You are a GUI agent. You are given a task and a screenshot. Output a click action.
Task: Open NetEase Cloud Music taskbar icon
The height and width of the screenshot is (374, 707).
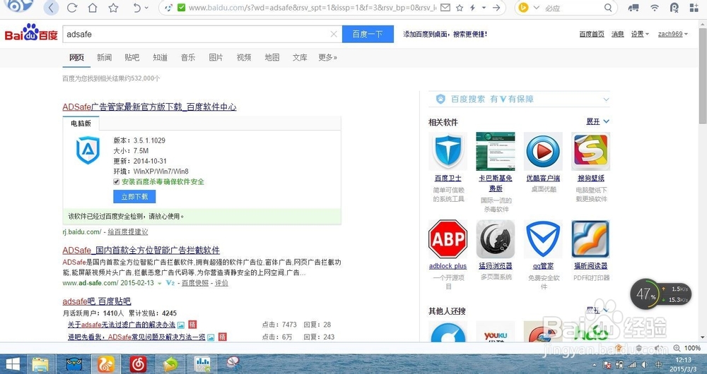138,364
